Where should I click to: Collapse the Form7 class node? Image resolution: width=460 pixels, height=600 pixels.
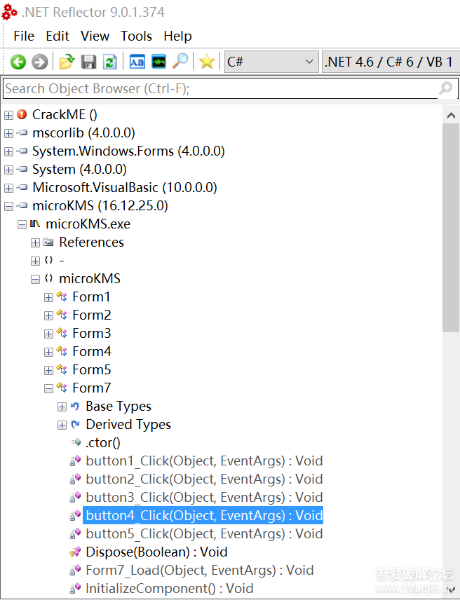coord(48,389)
